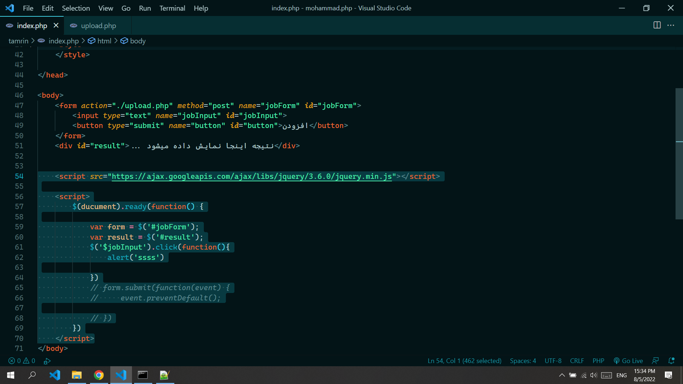The height and width of the screenshot is (384, 683).
Task: Open the Windows Action Center
Action: 668,375
